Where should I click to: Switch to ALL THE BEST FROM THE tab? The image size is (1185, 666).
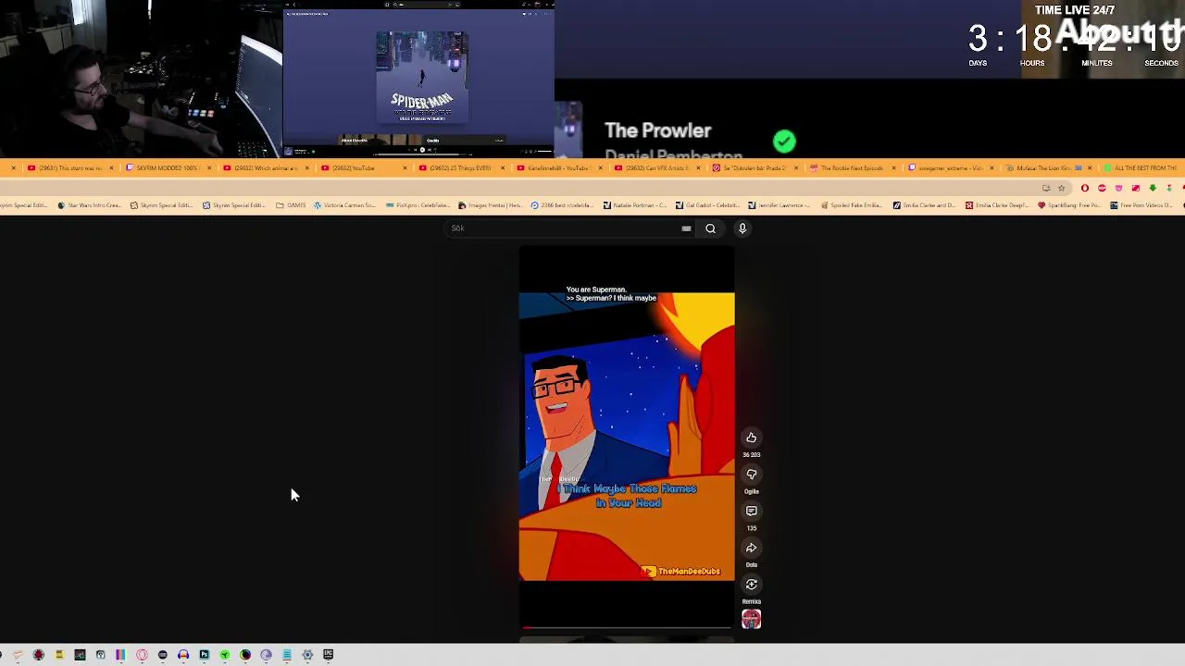pyautogui.click(x=1143, y=168)
